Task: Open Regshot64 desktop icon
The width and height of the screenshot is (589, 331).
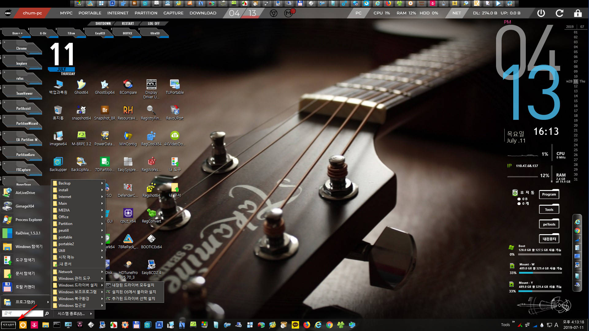Action: pyautogui.click(x=151, y=190)
